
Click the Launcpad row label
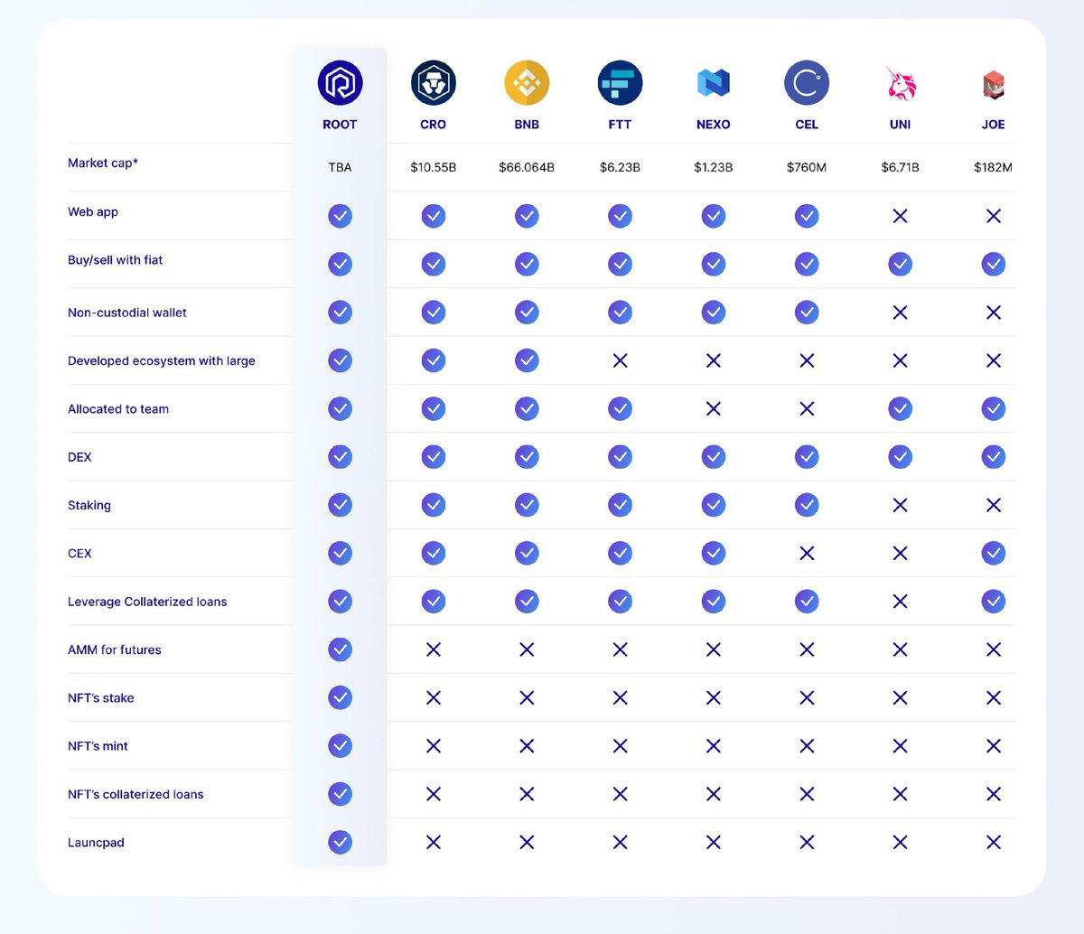pos(96,842)
